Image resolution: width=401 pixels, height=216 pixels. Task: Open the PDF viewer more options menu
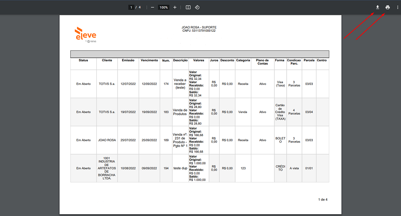pyautogui.click(x=397, y=8)
